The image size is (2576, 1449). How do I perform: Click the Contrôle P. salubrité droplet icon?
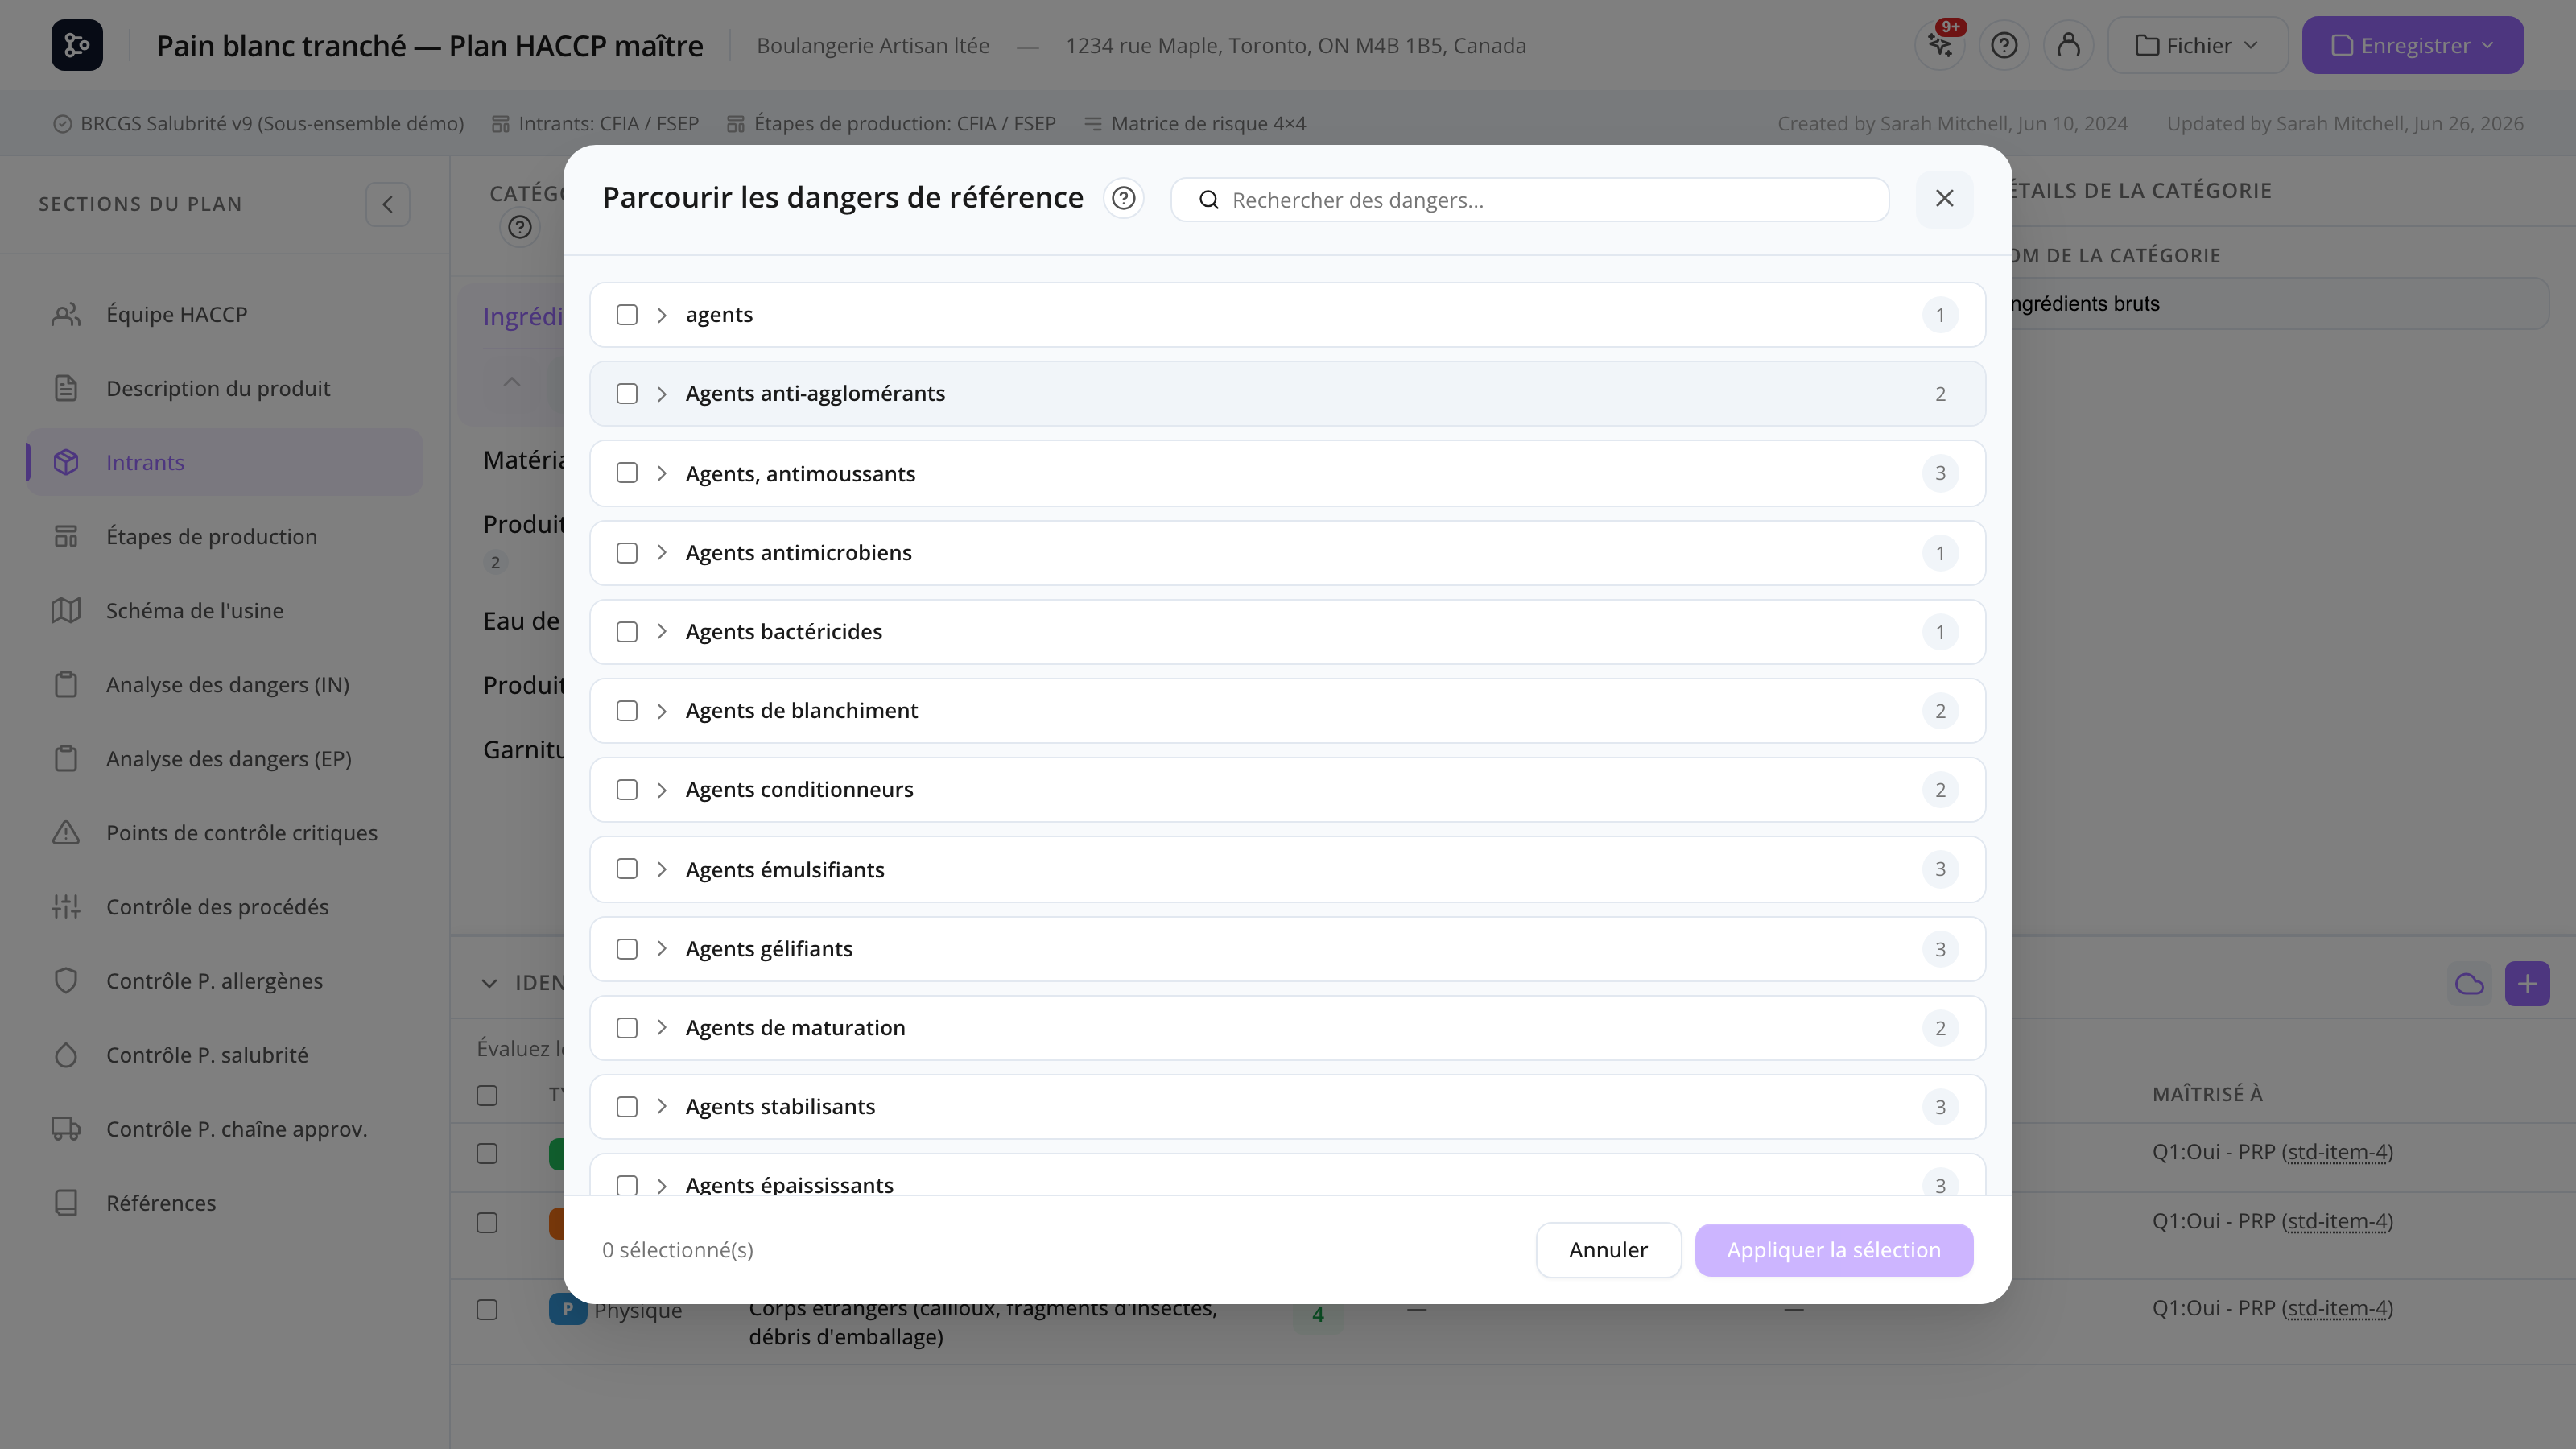pyautogui.click(x=66, y=1054)
